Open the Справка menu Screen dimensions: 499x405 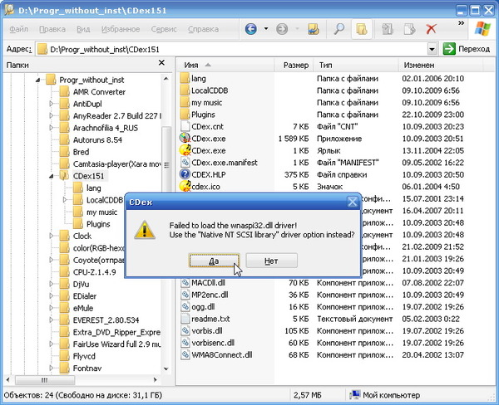tap(203, 29)
